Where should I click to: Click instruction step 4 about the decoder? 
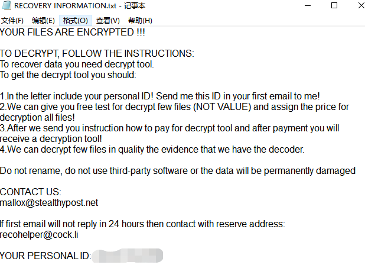coord(152,150)
